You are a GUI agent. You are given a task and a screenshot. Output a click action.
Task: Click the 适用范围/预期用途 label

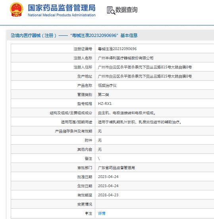pos(77,122)
